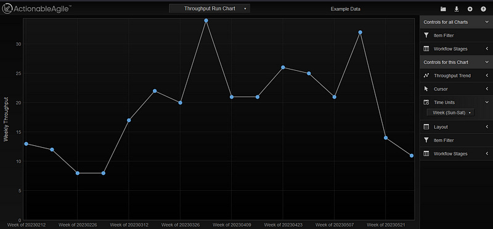Expand the Cursor chevron
The image size is (493, 229).
click(x=487, y=89)
